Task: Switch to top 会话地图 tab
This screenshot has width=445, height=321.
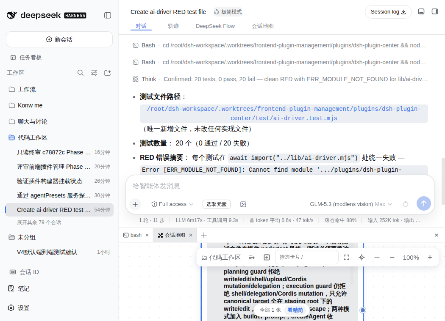Action: [262, 26]
